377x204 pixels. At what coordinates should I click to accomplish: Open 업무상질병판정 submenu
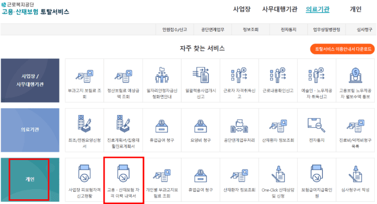327,30
